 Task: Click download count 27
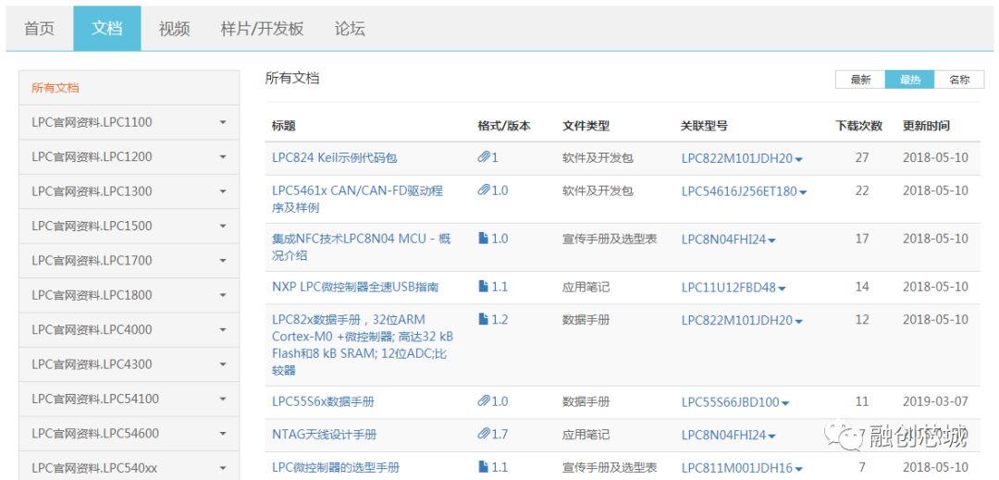coord(861,157)
